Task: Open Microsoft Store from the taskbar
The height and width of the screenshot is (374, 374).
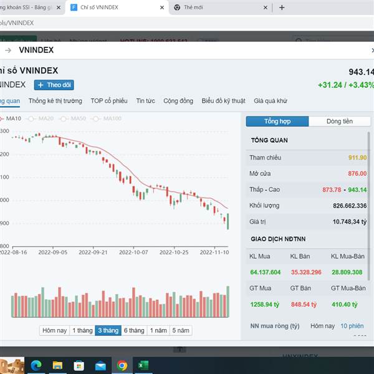Action: [x=79, y=365]
